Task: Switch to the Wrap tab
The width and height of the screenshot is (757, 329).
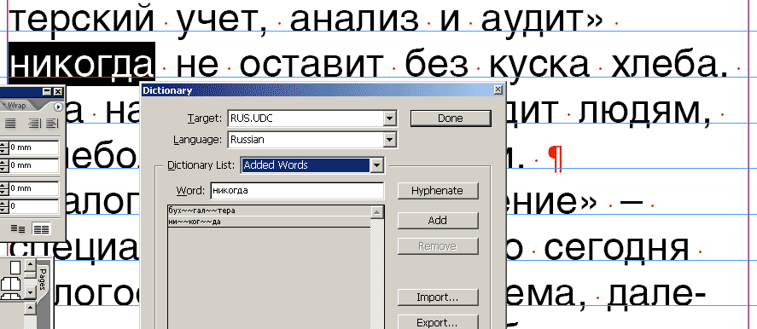Action: [17, 106]
